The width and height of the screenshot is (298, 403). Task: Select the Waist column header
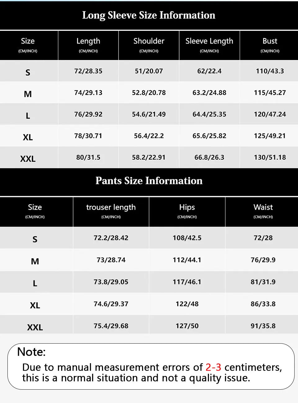click(x=263, y=211)
